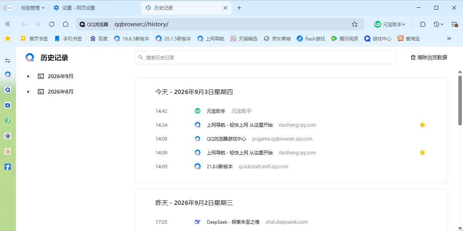Open the blue square Q sidebar icon
463x231 pixels.
pyautogui.click(x=8, y=90)
